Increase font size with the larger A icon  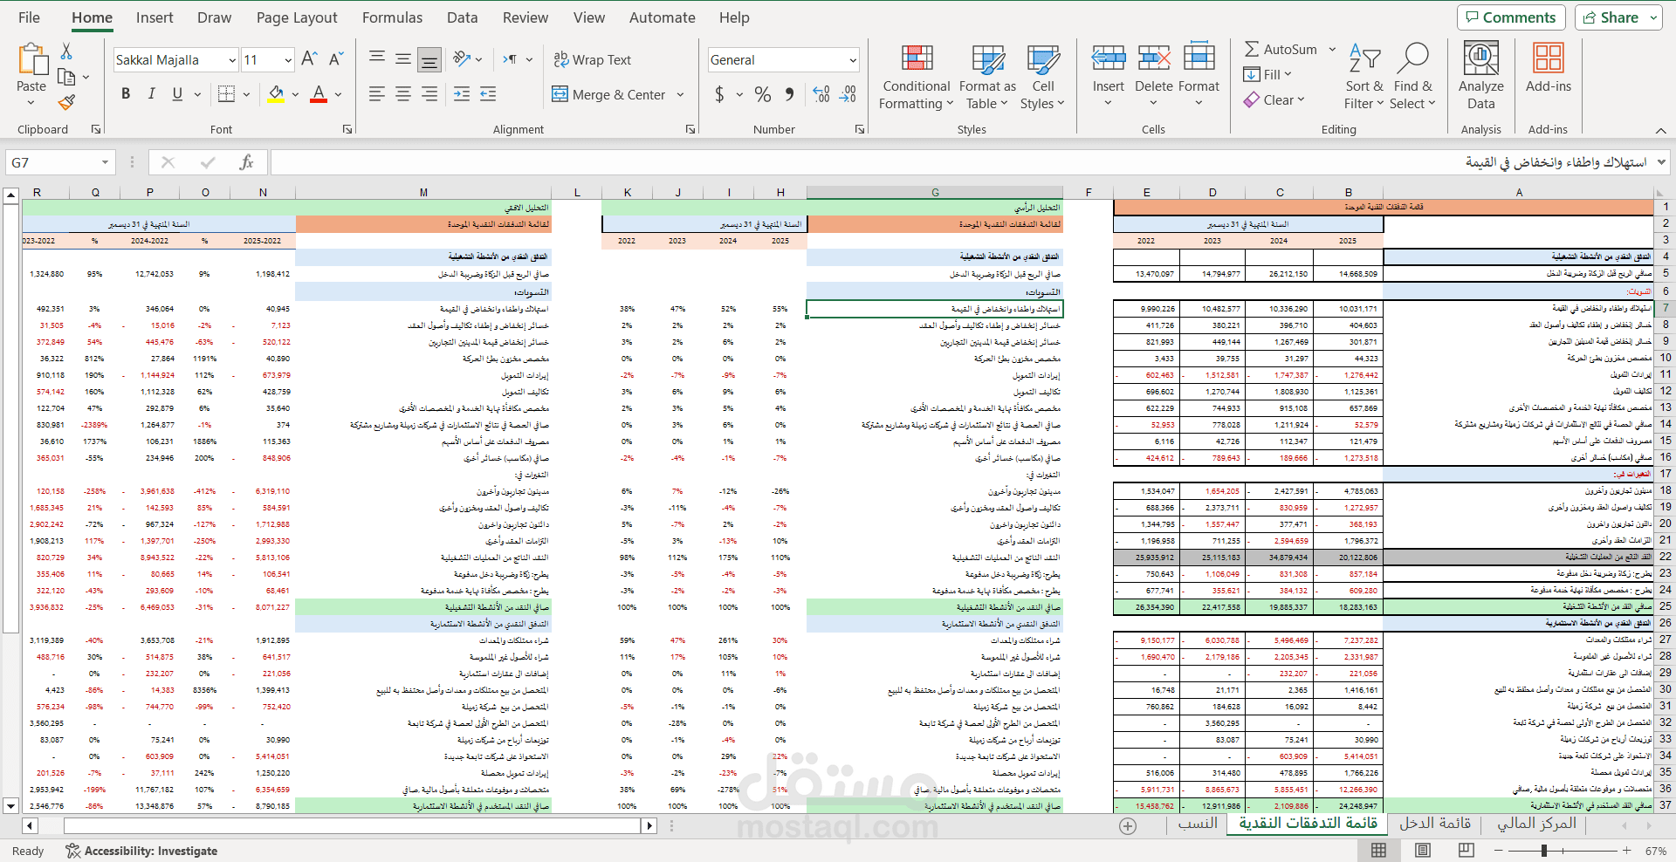point(308,59)
